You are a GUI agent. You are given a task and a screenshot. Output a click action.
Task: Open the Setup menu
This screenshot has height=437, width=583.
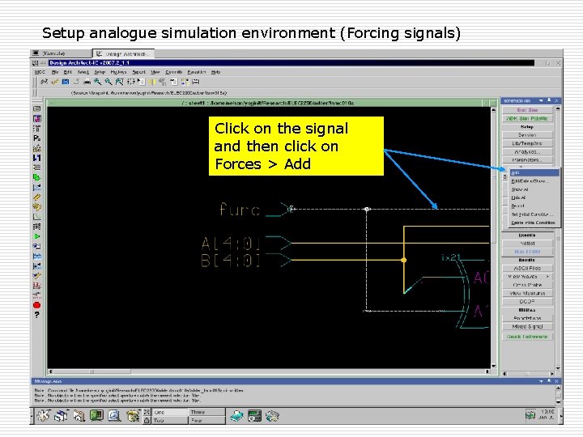(100, 72)
